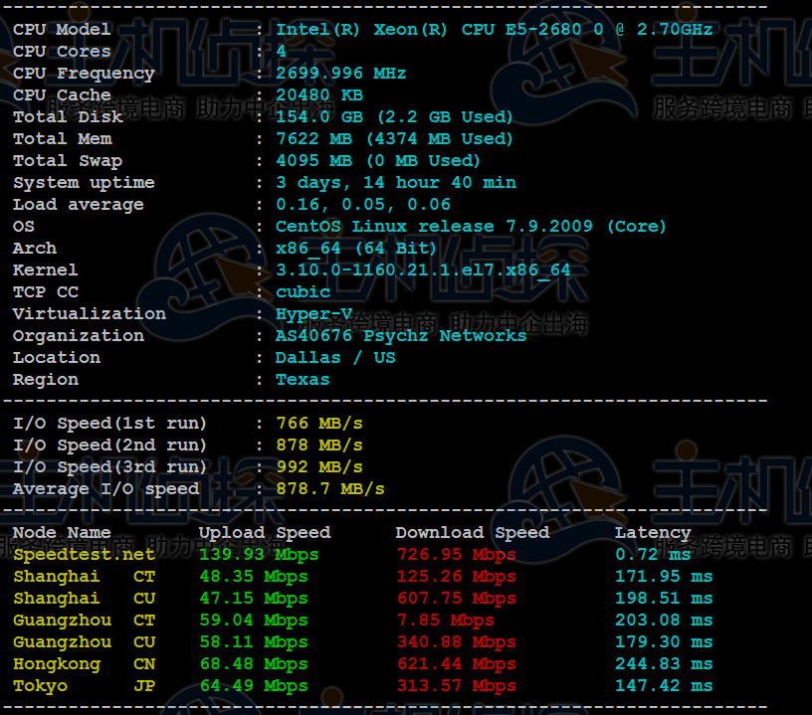Image resolution: width=812 pixels, height=715 pixels.
Task: Click the cubic TCP CC value
Action: point(303,291)
